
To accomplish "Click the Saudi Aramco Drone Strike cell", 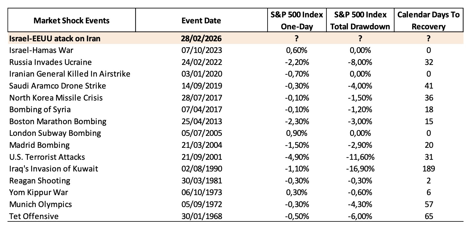I will [x=58, y=86].
